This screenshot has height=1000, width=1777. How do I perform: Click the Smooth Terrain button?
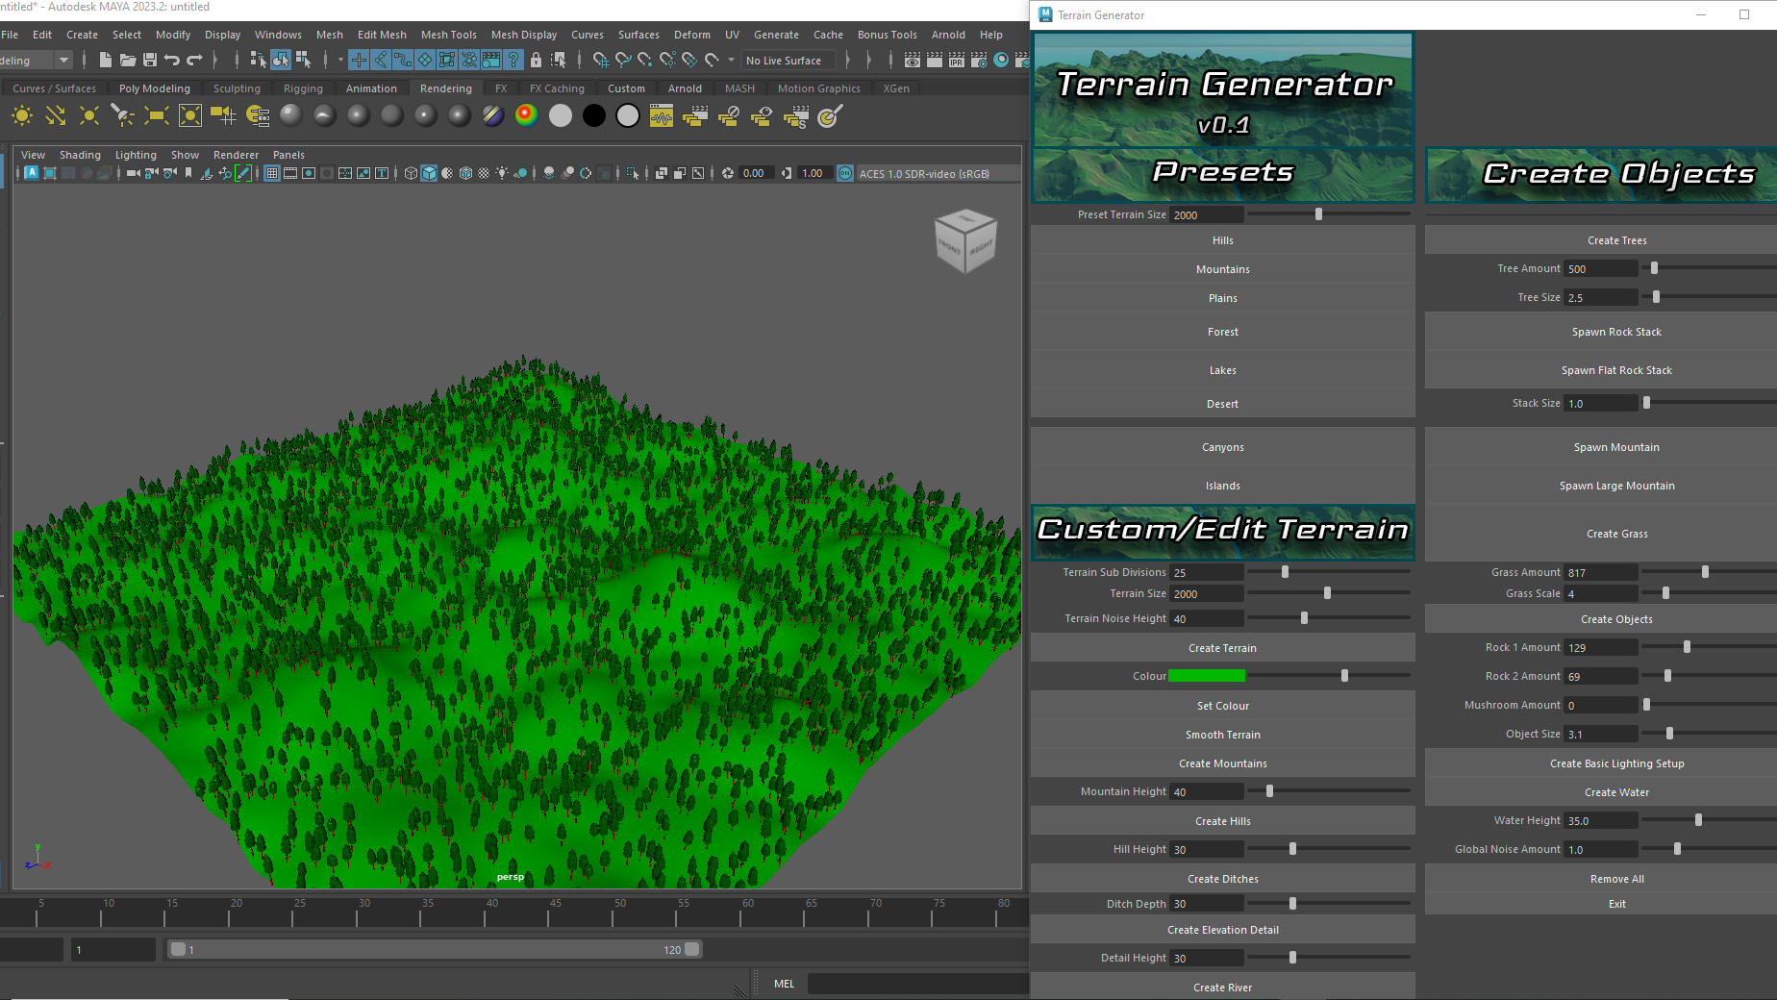[1222, 735]
